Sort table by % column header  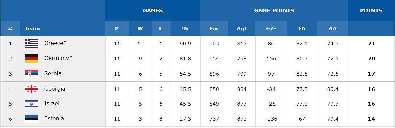pyautogui.click(x=185, y=29)
